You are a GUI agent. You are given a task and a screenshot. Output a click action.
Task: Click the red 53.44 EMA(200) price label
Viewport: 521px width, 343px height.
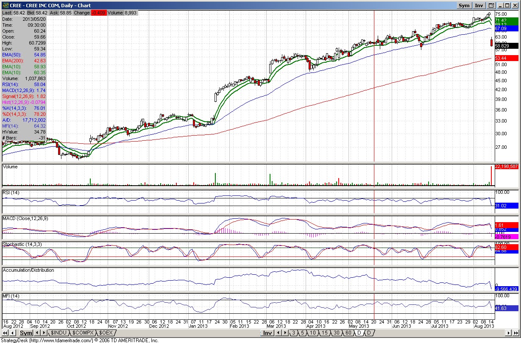pos(506,58)
